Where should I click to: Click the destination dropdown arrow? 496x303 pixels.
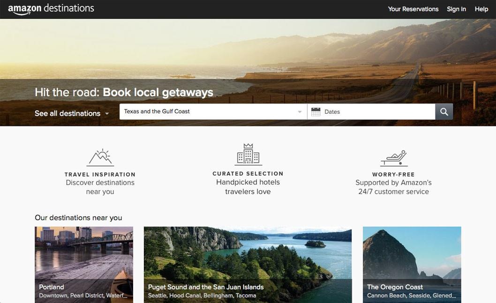300,112
